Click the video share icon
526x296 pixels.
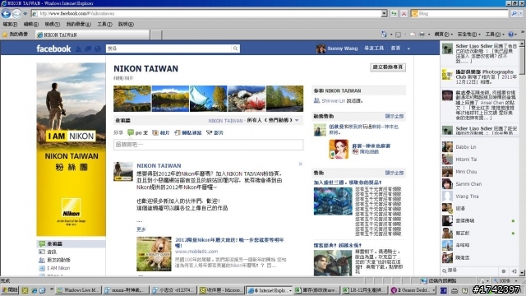click(x=210, y=132)
